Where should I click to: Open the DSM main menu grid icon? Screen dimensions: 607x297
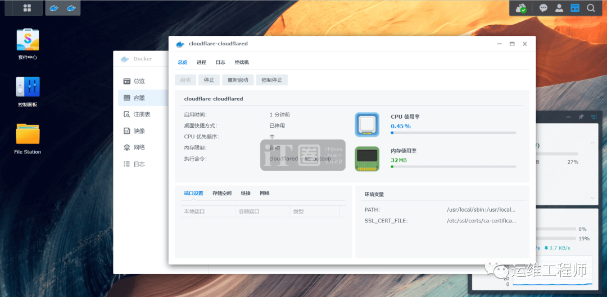click(27, 8)
